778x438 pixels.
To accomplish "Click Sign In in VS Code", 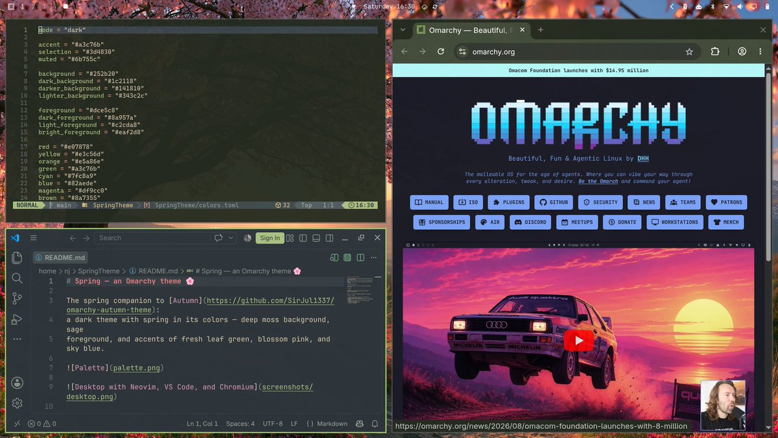I will [270, 237].
